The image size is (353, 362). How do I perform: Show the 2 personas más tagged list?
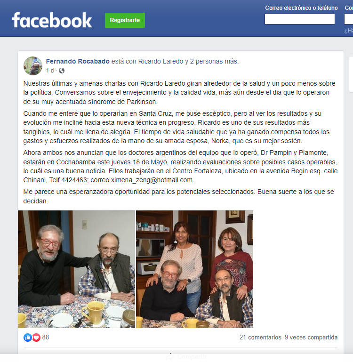click(x=214, y=61)
